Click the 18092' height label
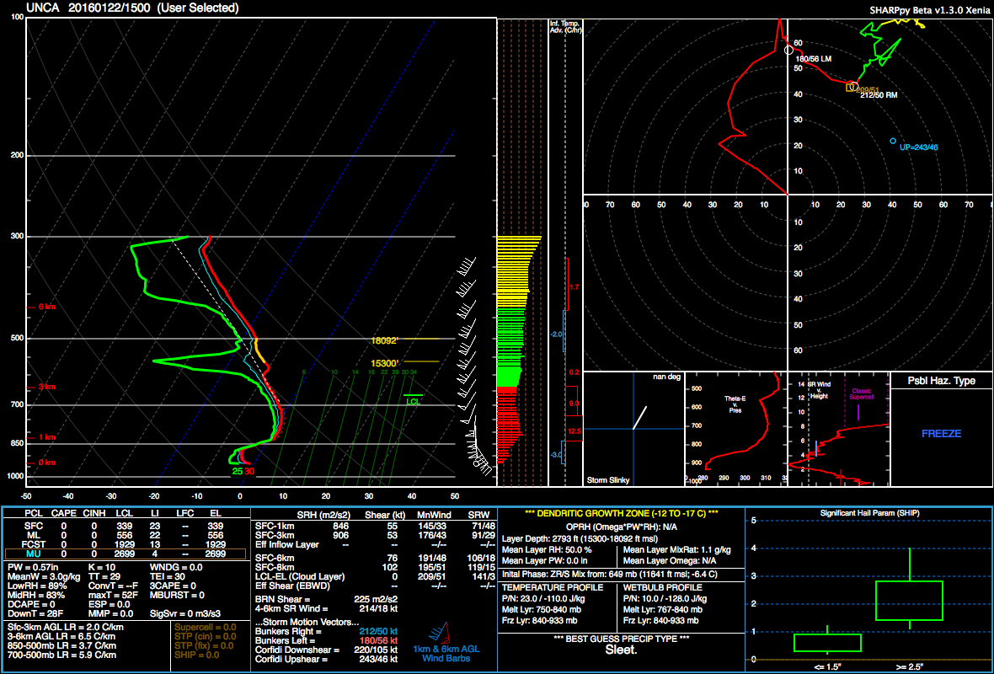This screenshot has width=994, height=674. point(385,340)
